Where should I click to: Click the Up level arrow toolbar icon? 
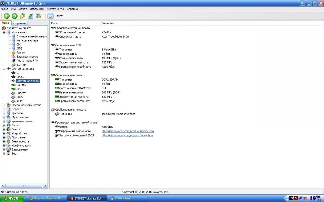(x=23, y=16)
